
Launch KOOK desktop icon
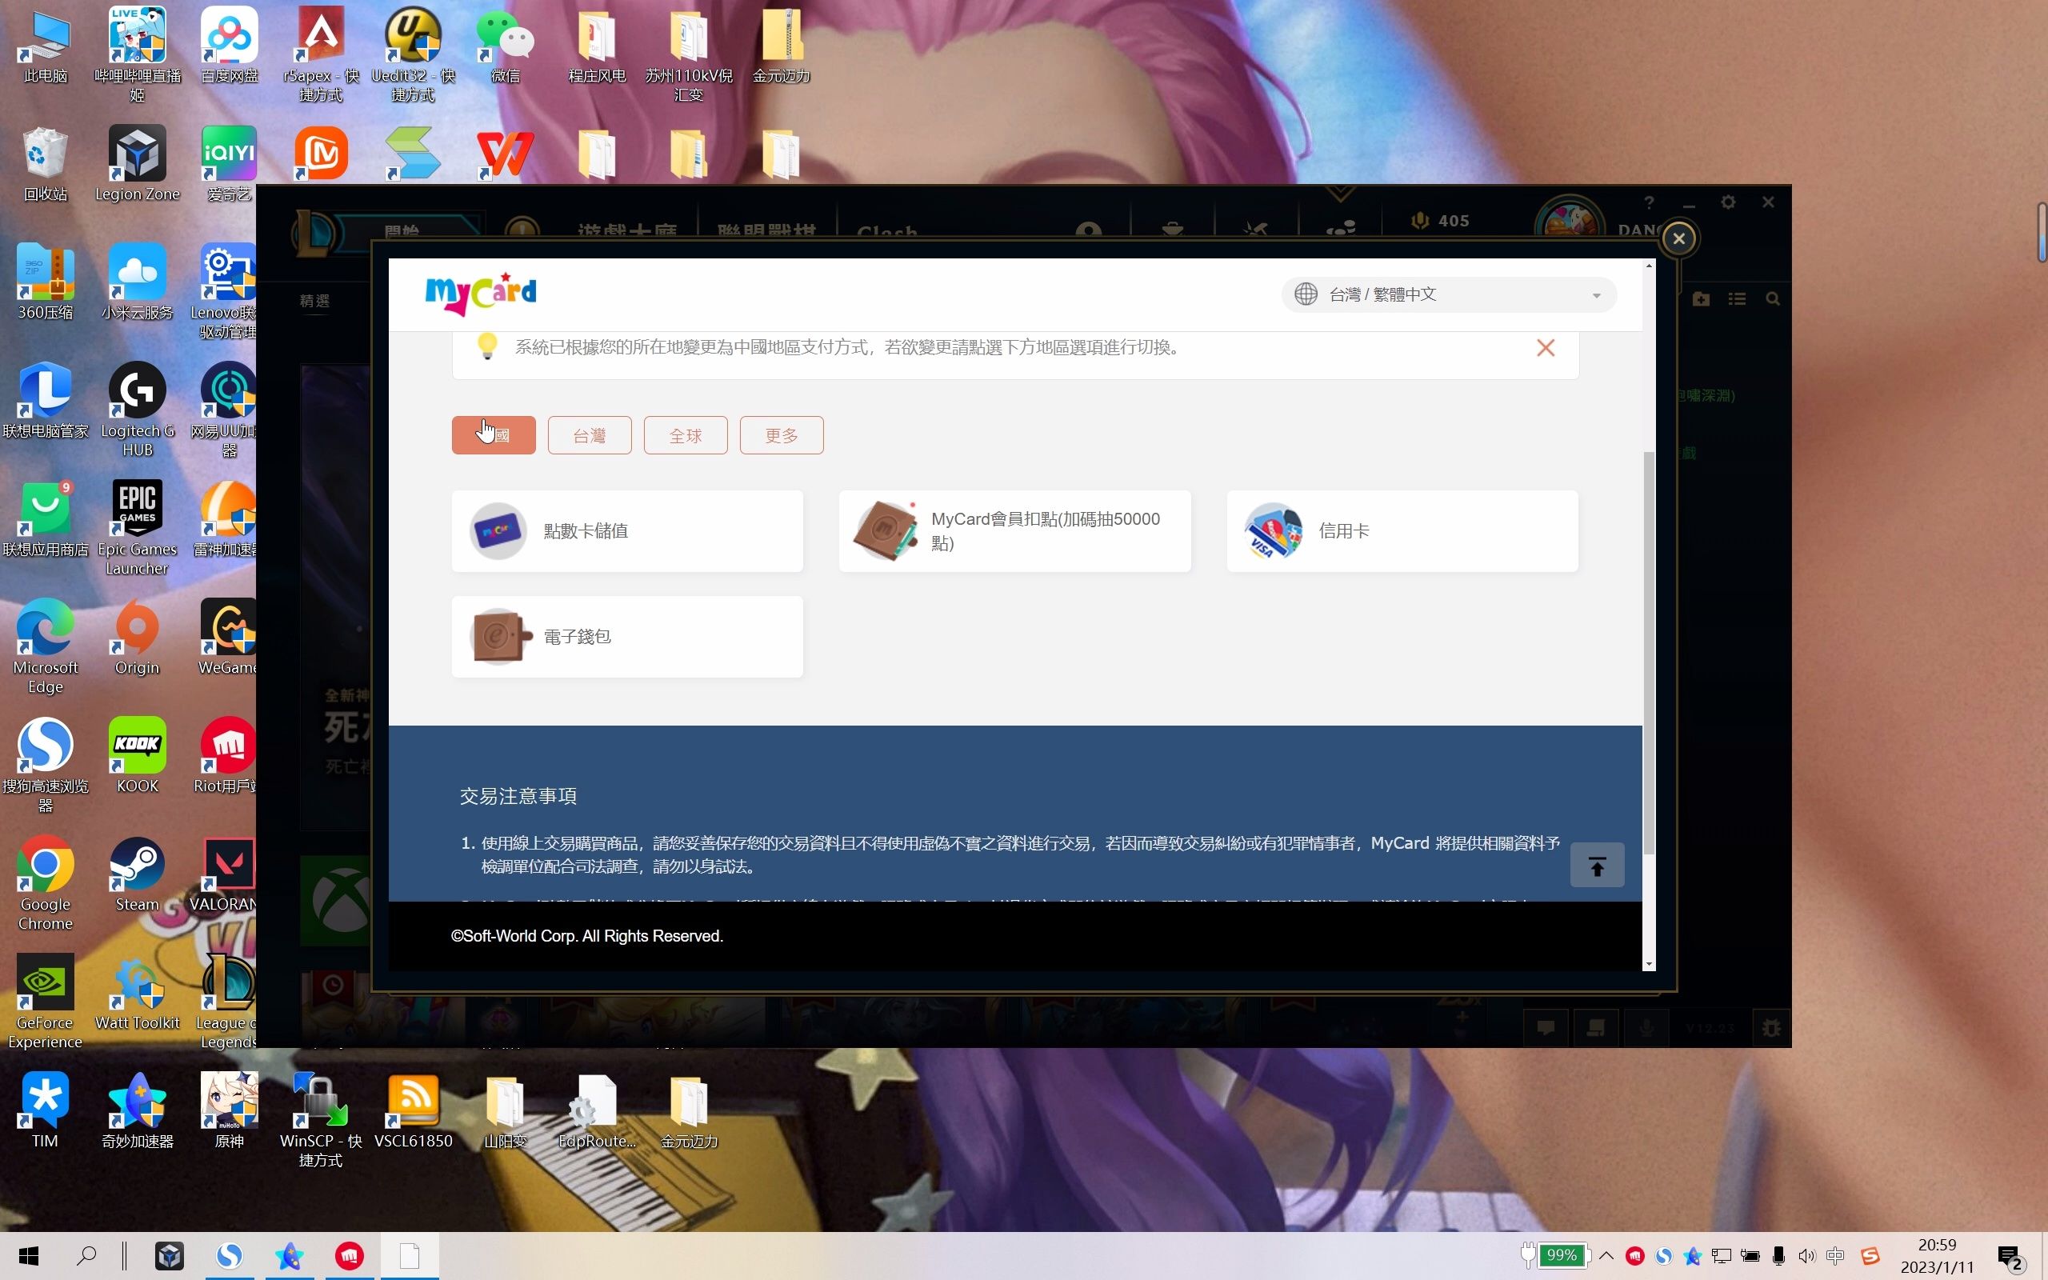click(x=137, y=757)
